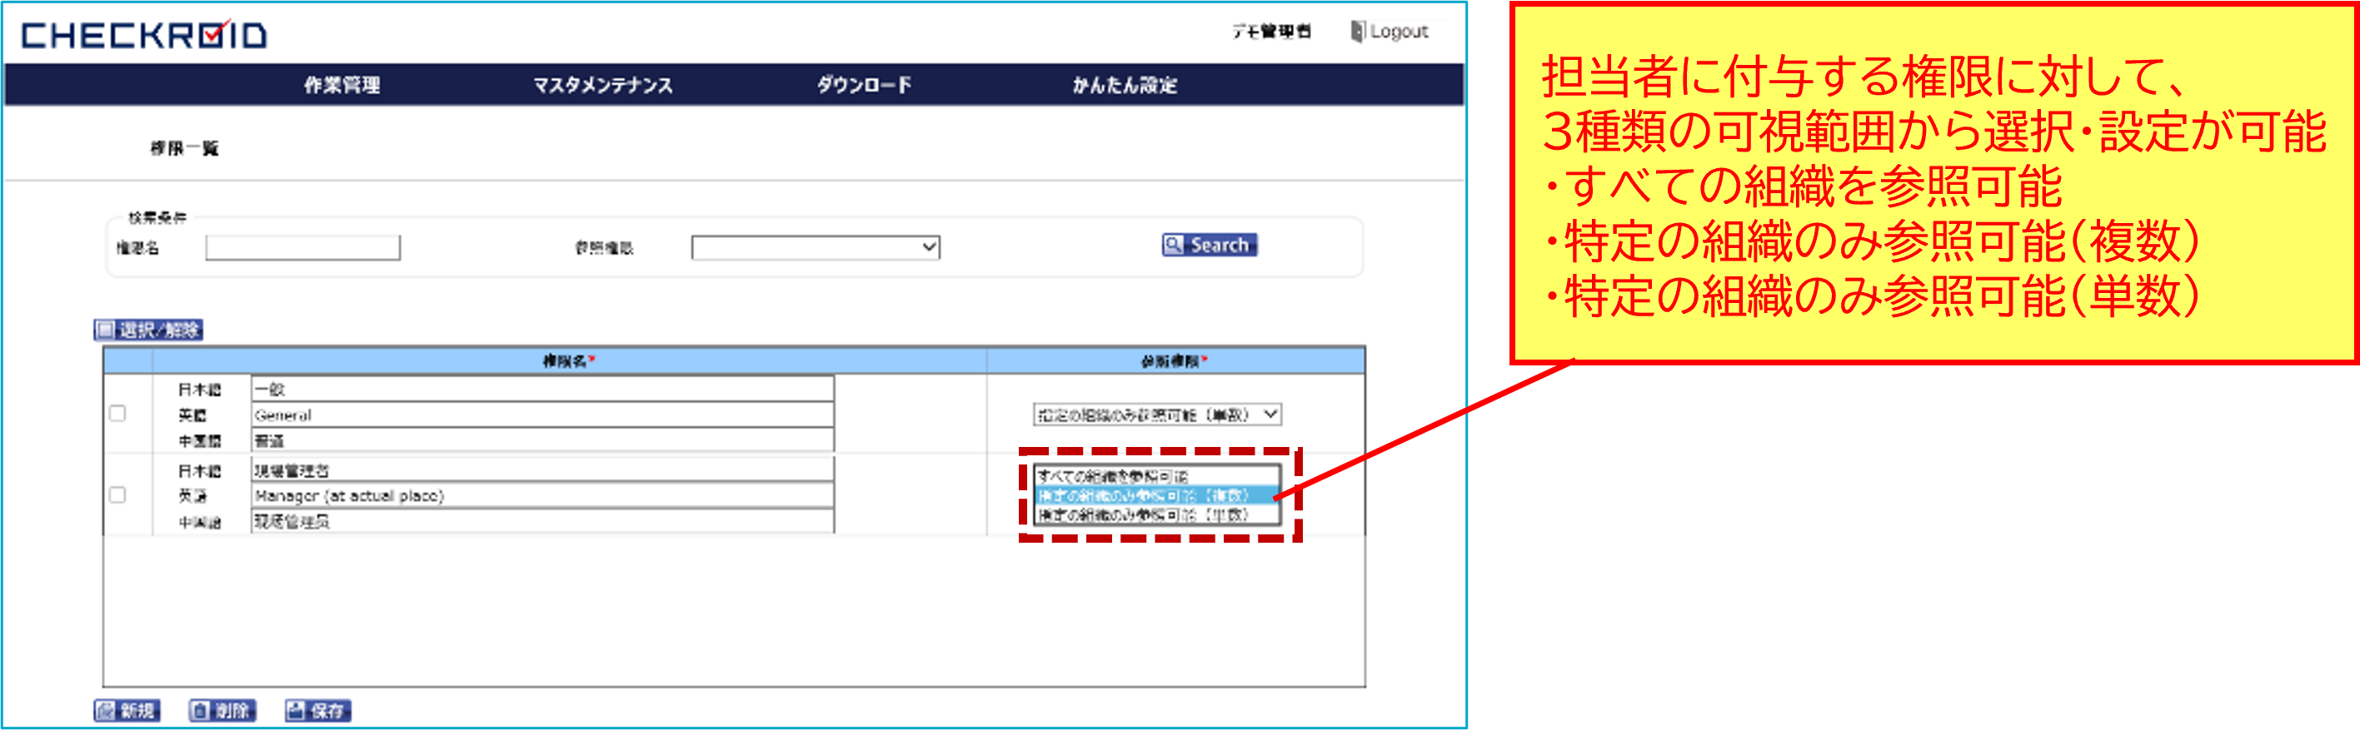
Task: Check the checkbox for the 一般 General row
Action: (x=117, y=414)
